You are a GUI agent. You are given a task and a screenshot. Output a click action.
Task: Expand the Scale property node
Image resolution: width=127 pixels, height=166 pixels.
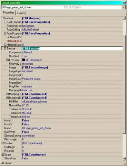[x=3, y=155]
